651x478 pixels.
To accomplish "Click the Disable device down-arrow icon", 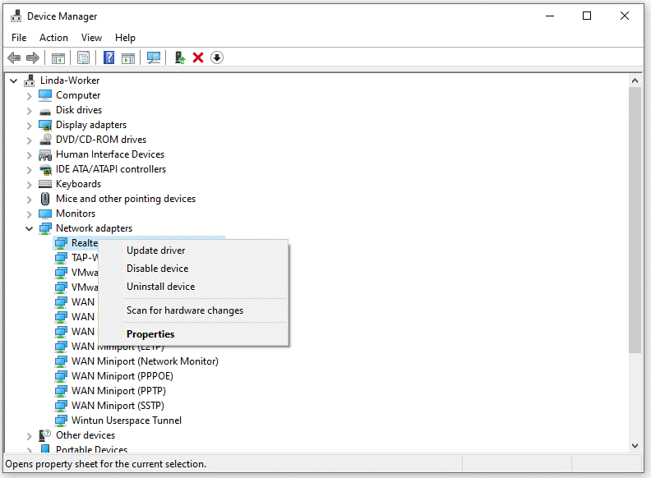I will [x=217, y=57].
